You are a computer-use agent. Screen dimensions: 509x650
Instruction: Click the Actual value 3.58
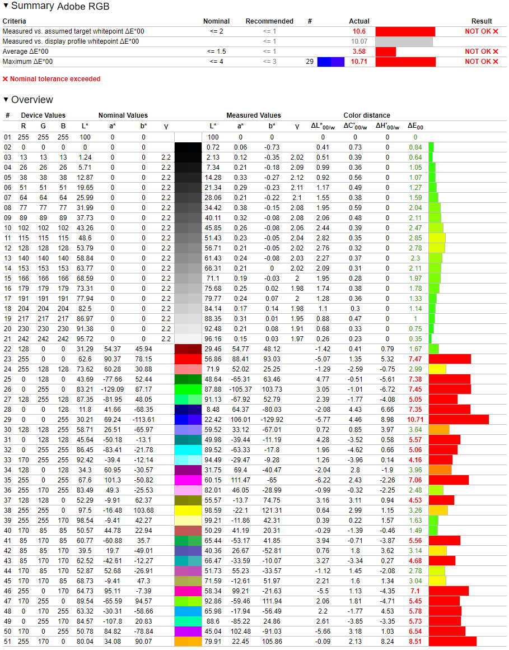[359, 52]
